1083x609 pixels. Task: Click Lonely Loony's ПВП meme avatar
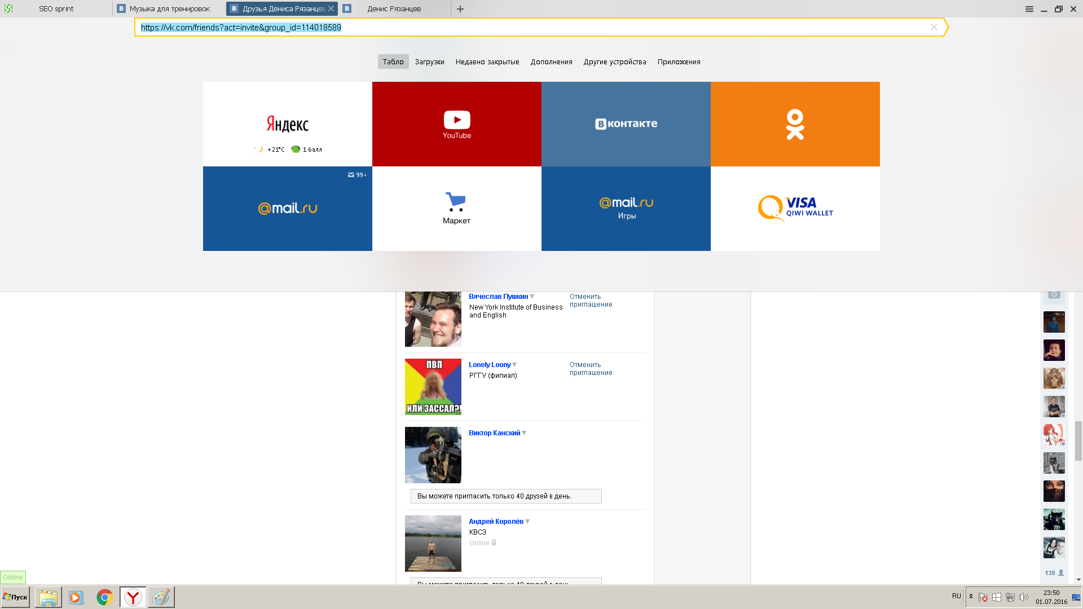click(433, 387)
